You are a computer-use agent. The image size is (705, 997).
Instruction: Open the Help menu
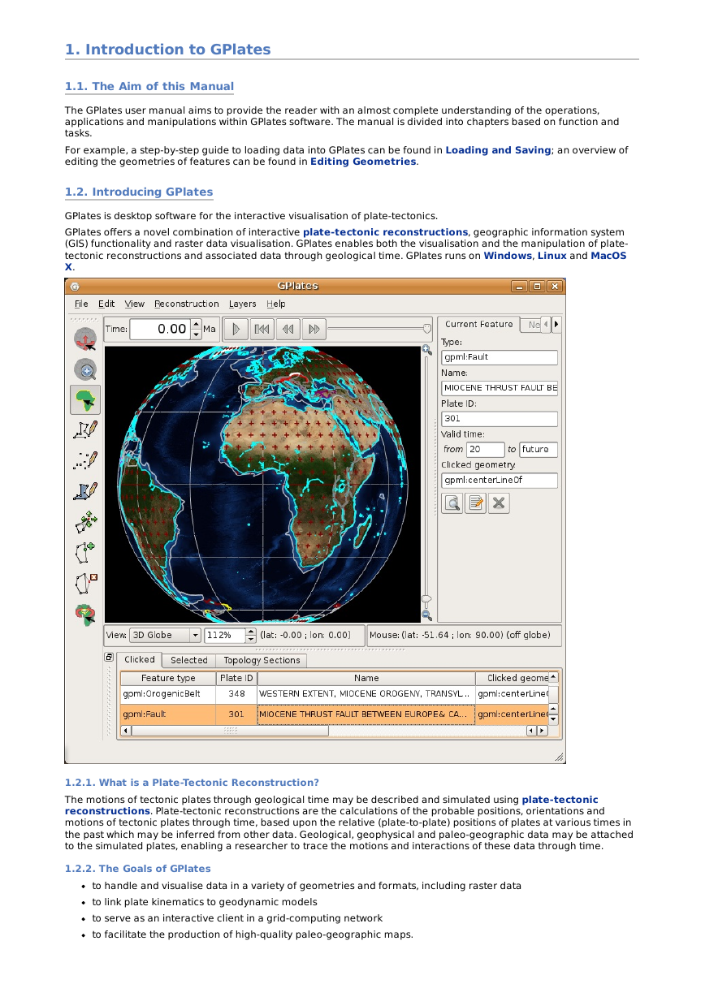276,304
